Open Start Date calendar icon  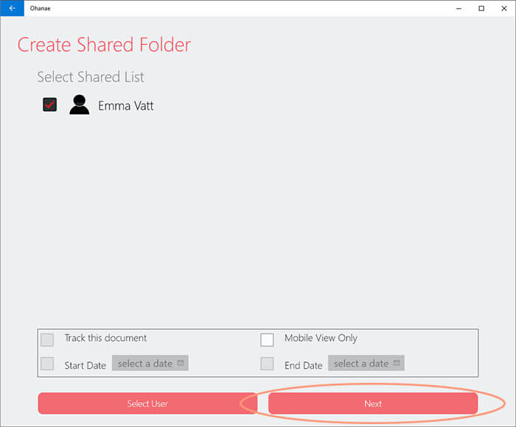point(181,363)
